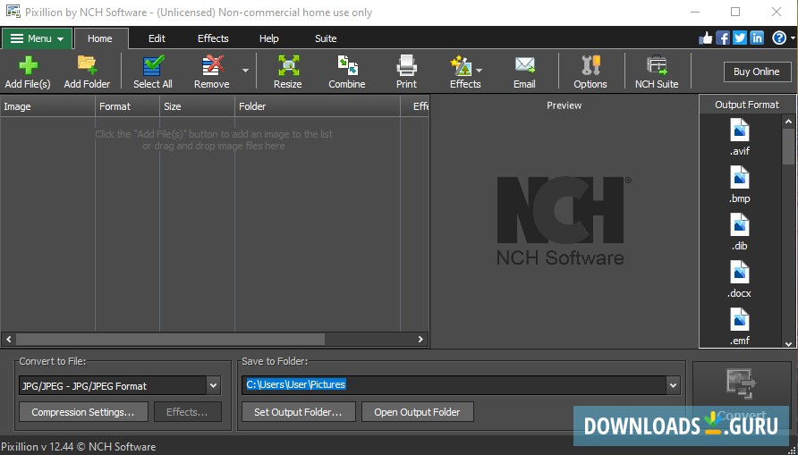Viewport: 798px width, 455px height.
Task: Click the Twitter share icon
Action: pyautogui.click(x=740, y=38)
